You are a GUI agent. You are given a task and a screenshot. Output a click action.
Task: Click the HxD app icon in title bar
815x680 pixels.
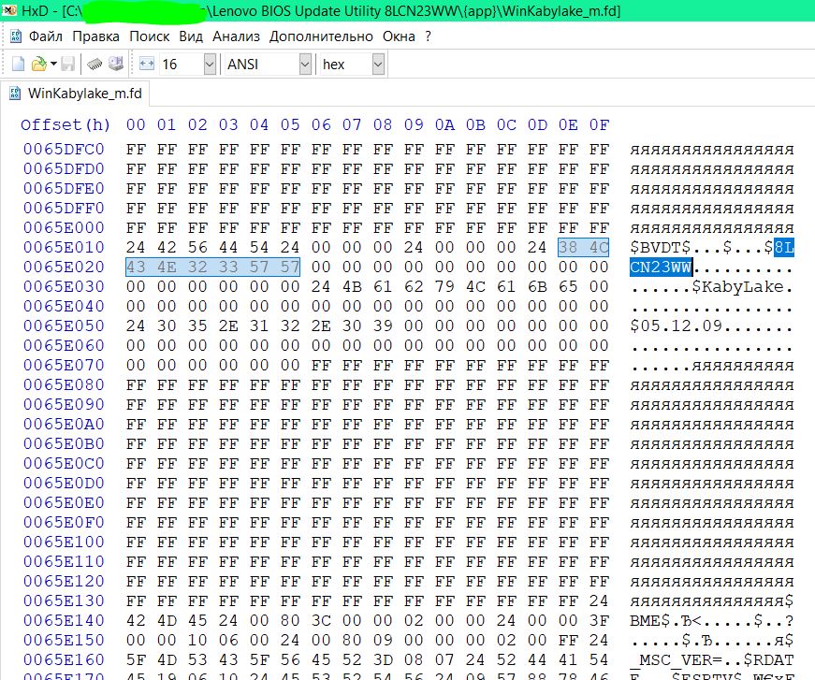coord(10,10)
